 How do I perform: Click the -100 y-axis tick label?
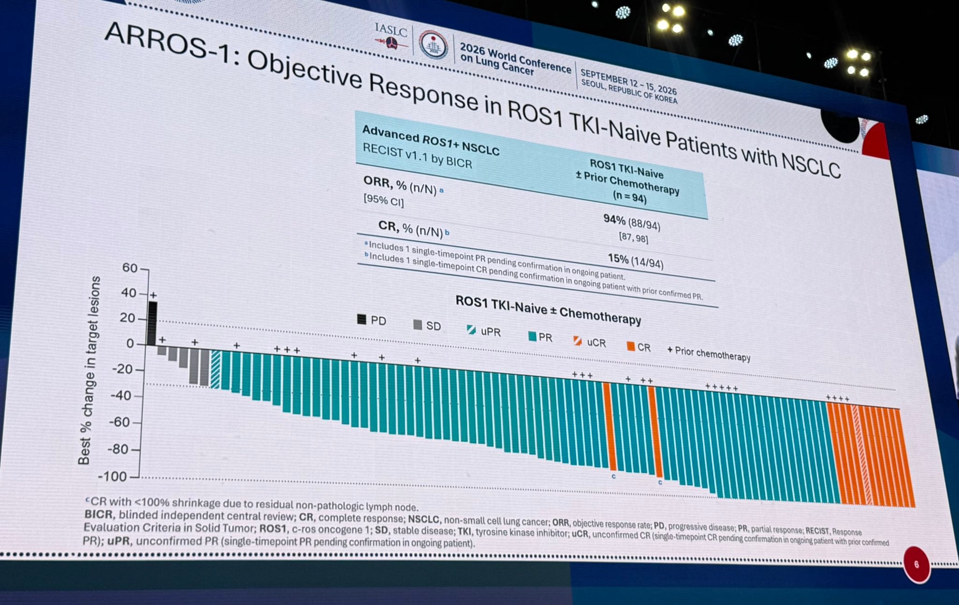click(x=112, y=476)
